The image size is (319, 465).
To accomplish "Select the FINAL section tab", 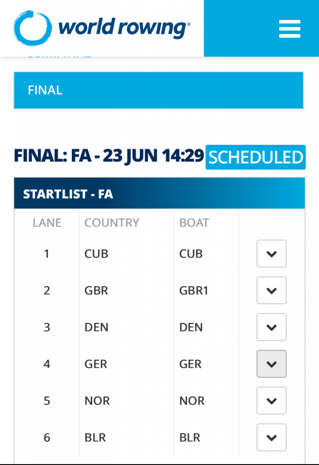I will coord(159,90).
